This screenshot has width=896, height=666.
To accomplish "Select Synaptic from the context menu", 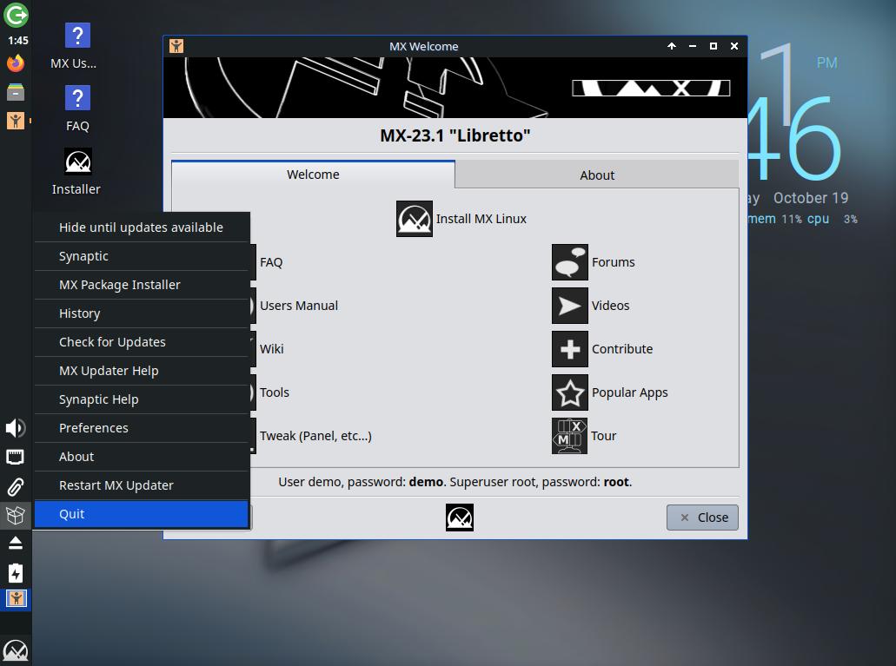I will pyautogui.click(x=142, y=256).
